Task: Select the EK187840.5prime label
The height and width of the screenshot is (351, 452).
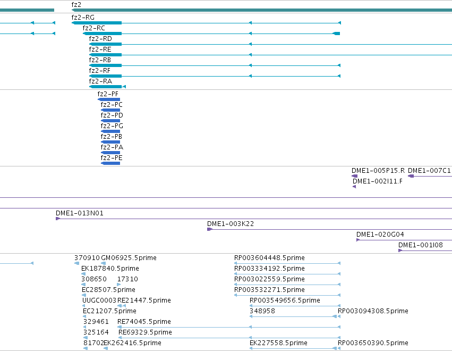Action: (110, 269)
